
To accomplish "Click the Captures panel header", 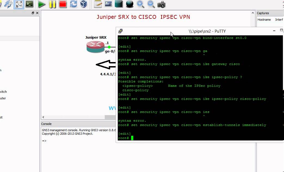I will coord(270,13).
